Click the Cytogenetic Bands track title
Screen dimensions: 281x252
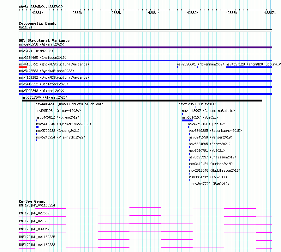[x=38, y=23]
